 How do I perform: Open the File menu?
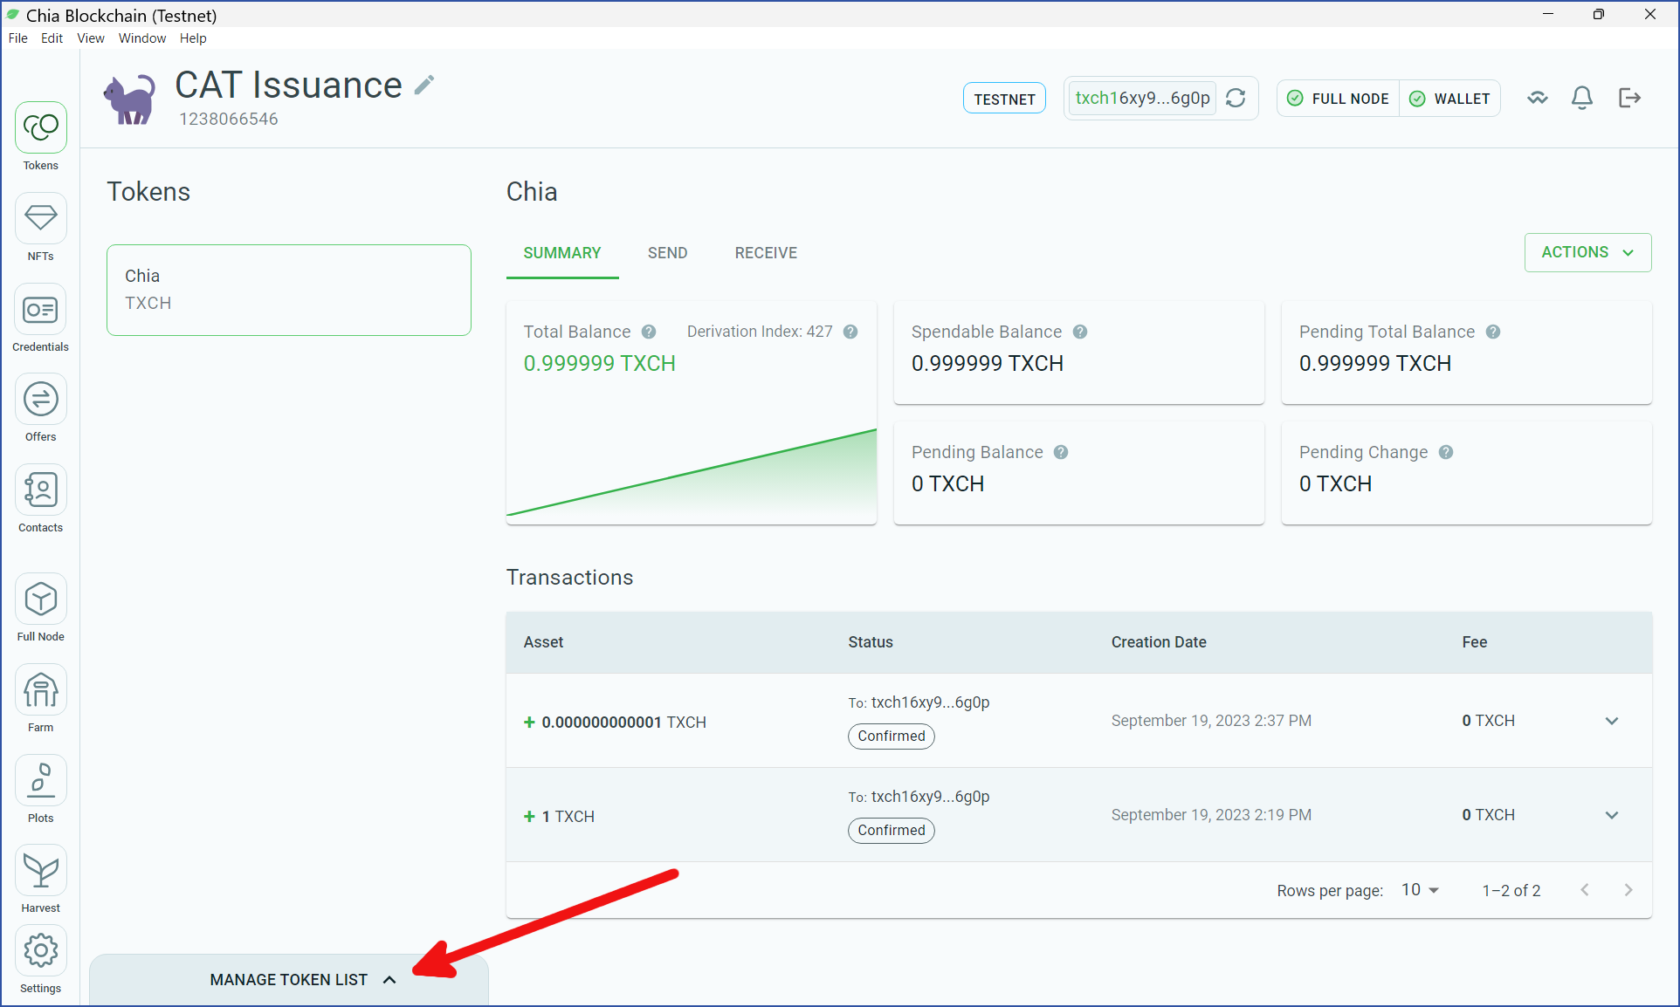point(18,38)
